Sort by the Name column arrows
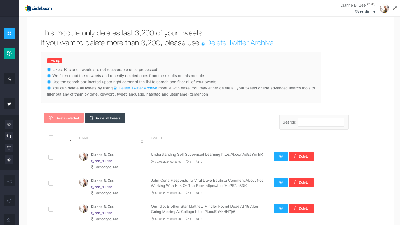The height and width of the screenshot is (225, 400). click(x=142, y=142)
